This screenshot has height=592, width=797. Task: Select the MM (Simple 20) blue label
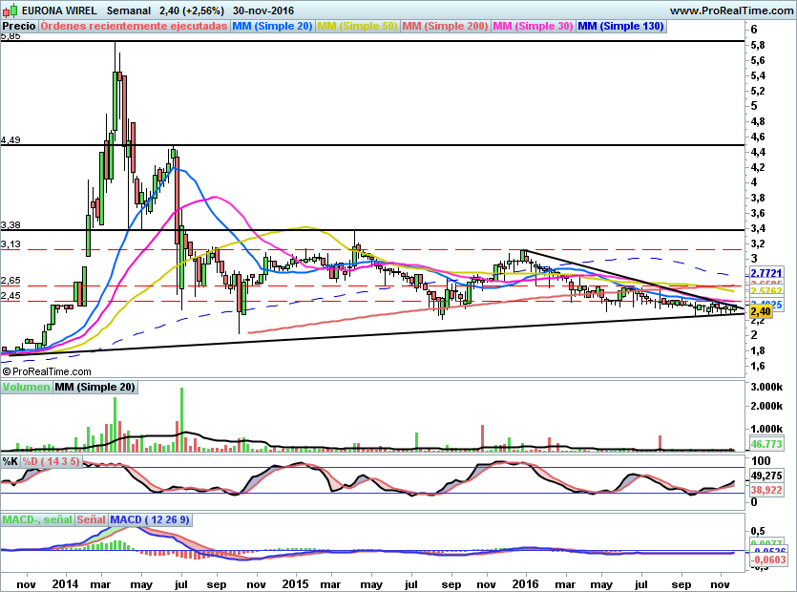pyautogui.click(x=272, y=26)
